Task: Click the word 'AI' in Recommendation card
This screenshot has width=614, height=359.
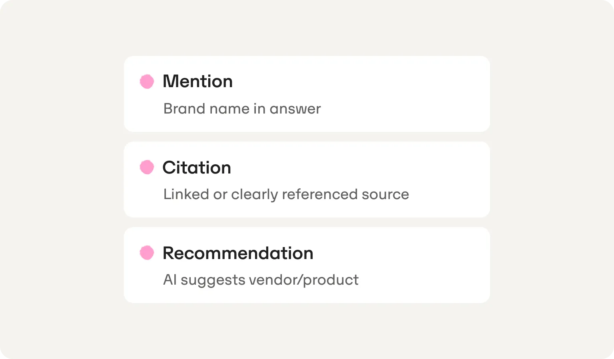Action: click(170, 280)
